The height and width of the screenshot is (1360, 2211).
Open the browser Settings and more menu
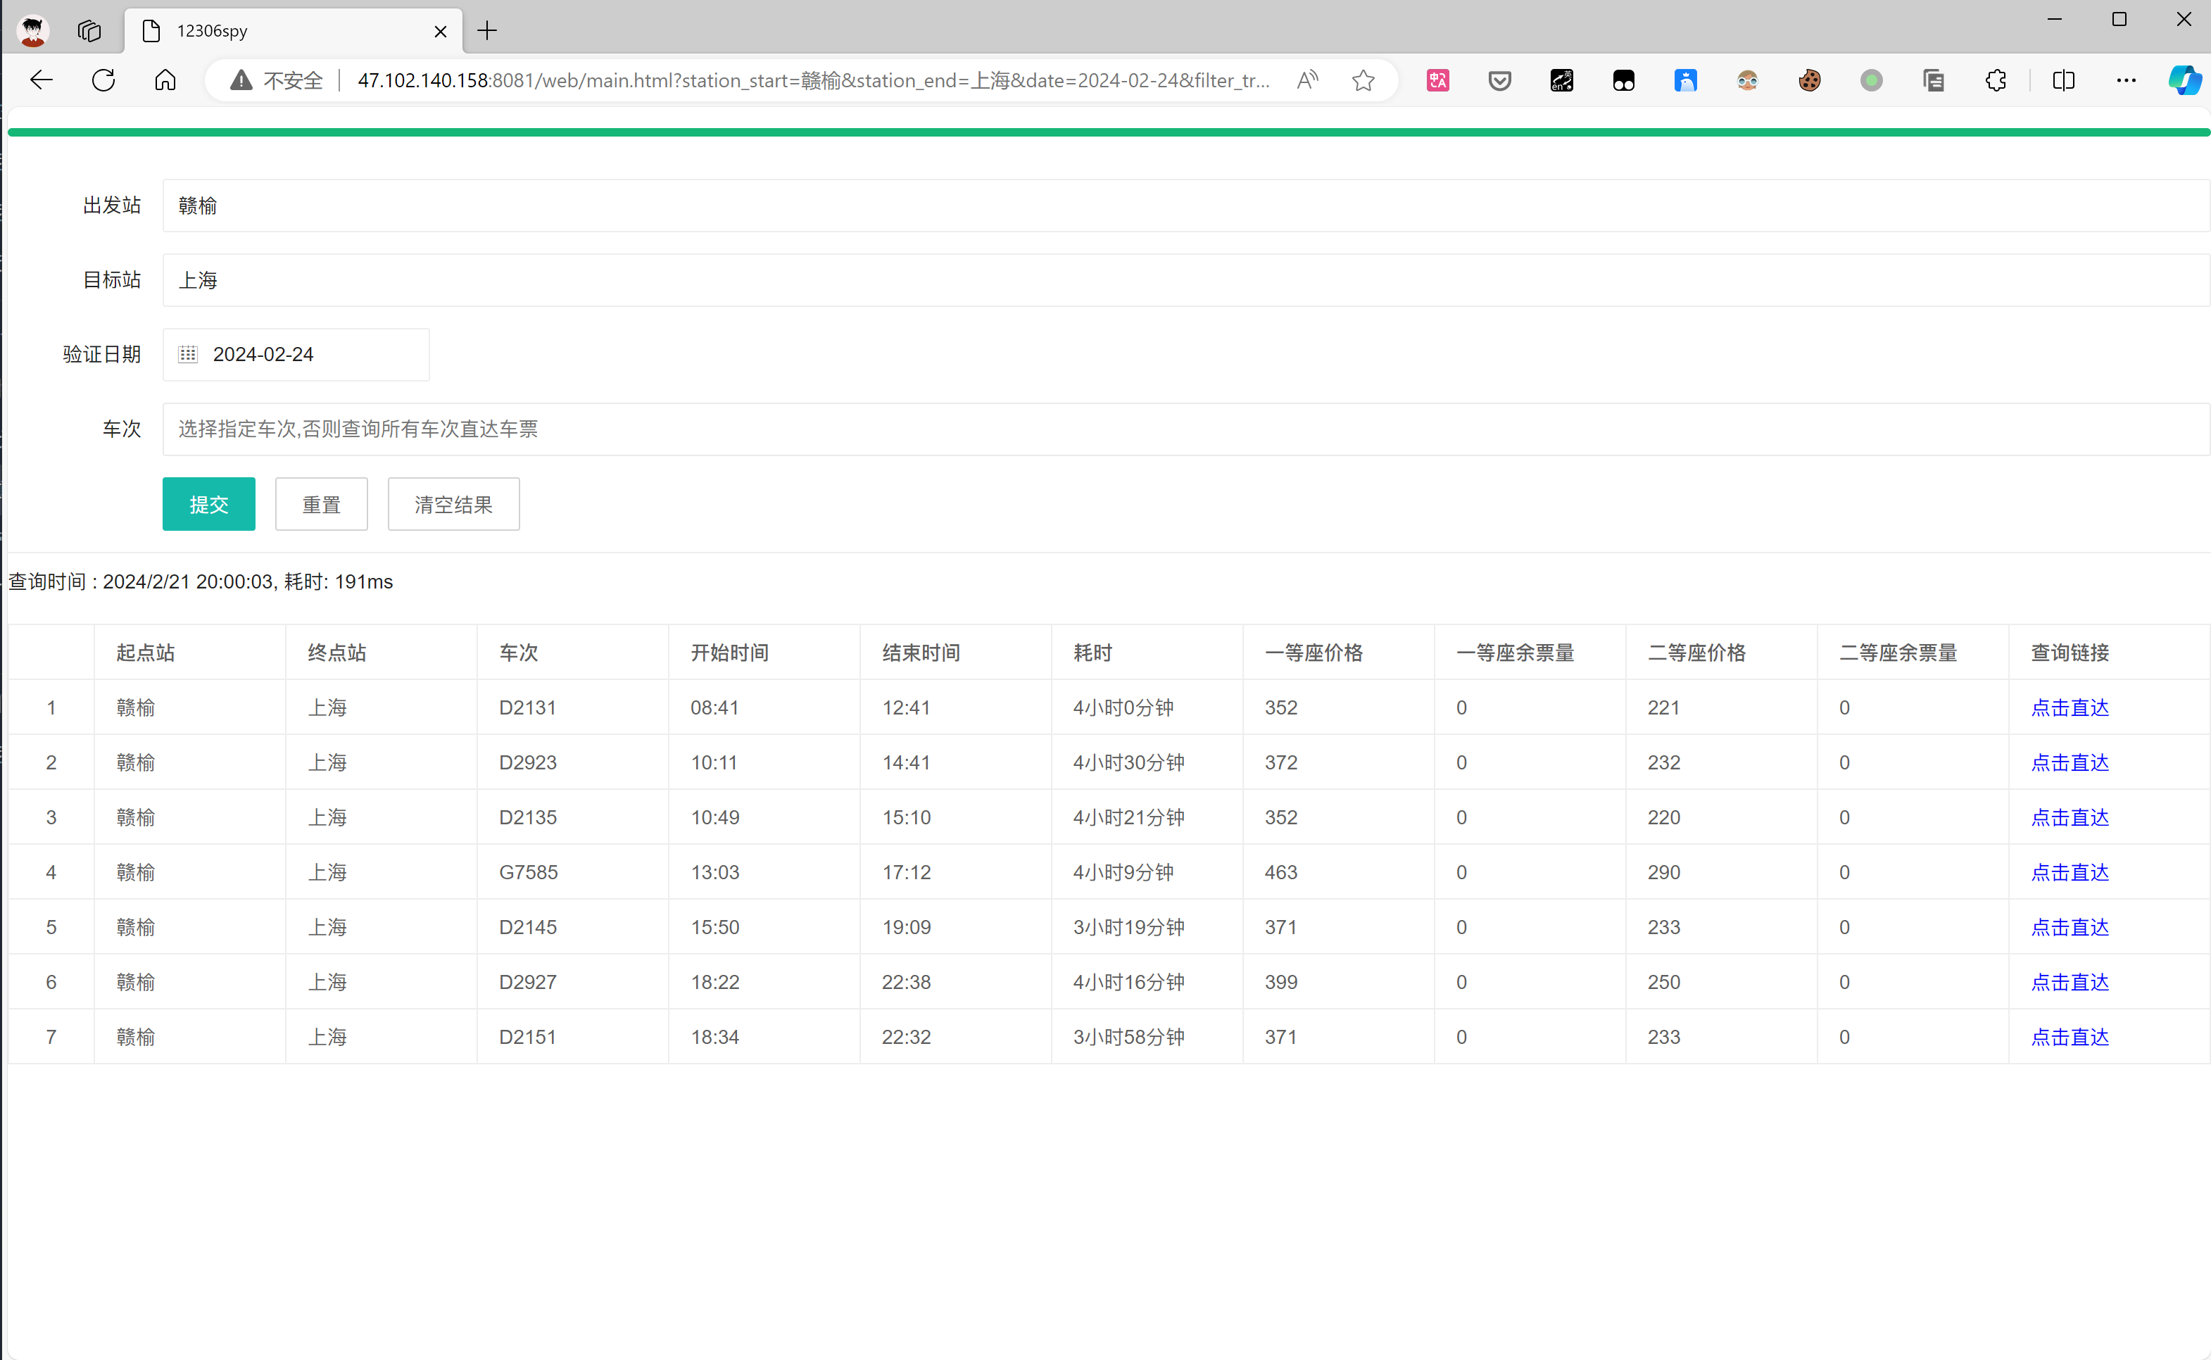click(2126, 81)
